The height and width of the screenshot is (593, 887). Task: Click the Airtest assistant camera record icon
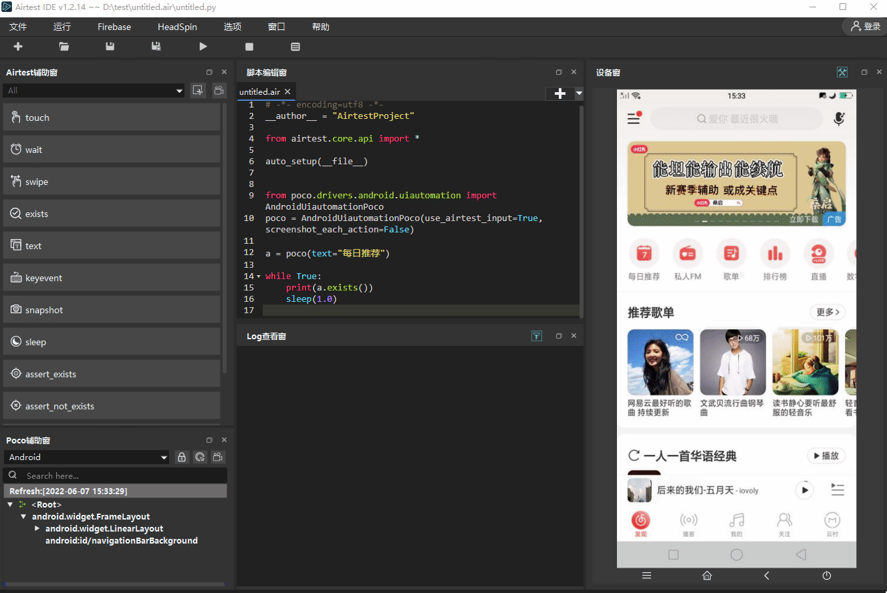coord(219,91)
